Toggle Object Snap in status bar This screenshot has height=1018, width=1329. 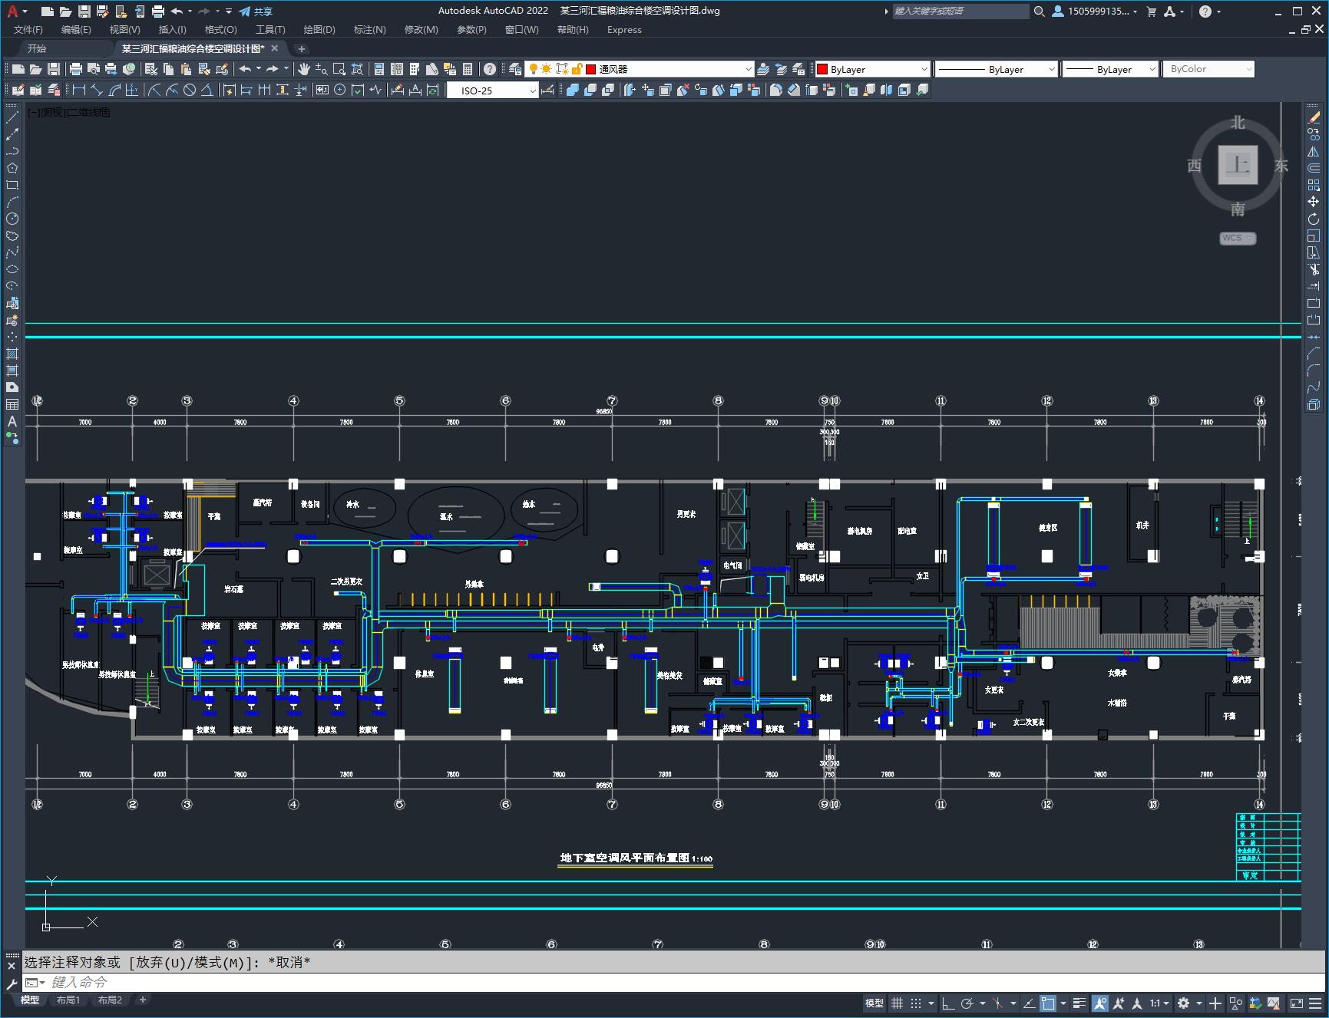(1048, 1003)
